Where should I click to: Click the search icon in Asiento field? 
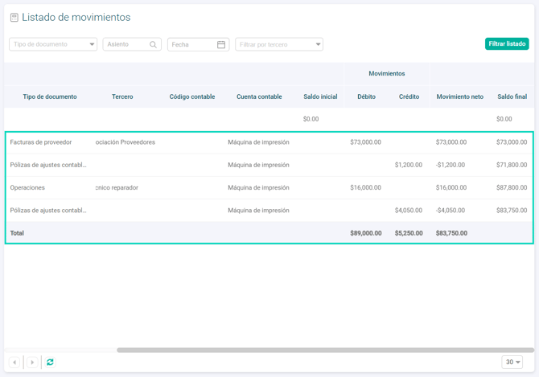coord(153,45)
